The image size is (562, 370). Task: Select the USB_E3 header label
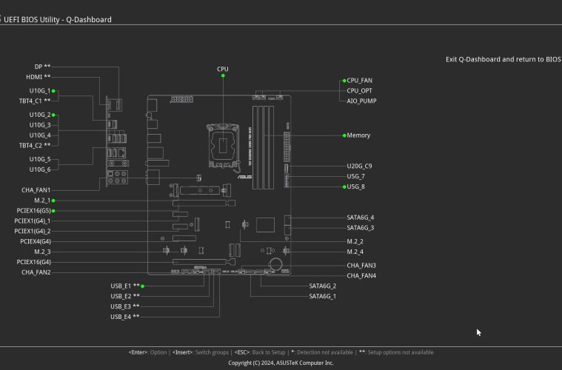[124, 306]
